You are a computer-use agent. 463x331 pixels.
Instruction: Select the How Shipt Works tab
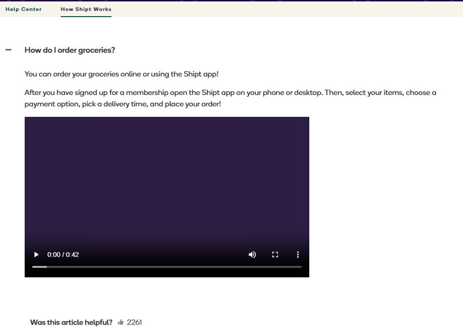[x=86, y=9]
